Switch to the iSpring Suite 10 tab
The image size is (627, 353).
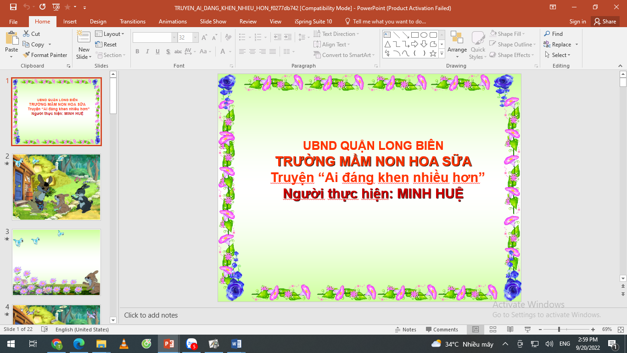tap(313, 22)
